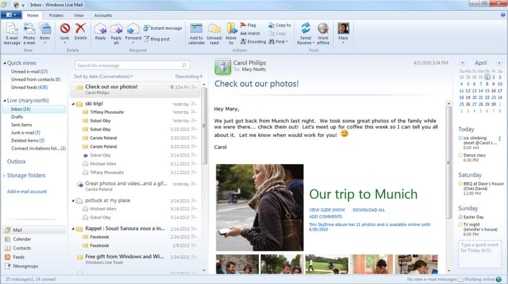Click the quick event input for Today
Image resolution: width=508 pixels, height=284 pixels.
pos(480,254)
